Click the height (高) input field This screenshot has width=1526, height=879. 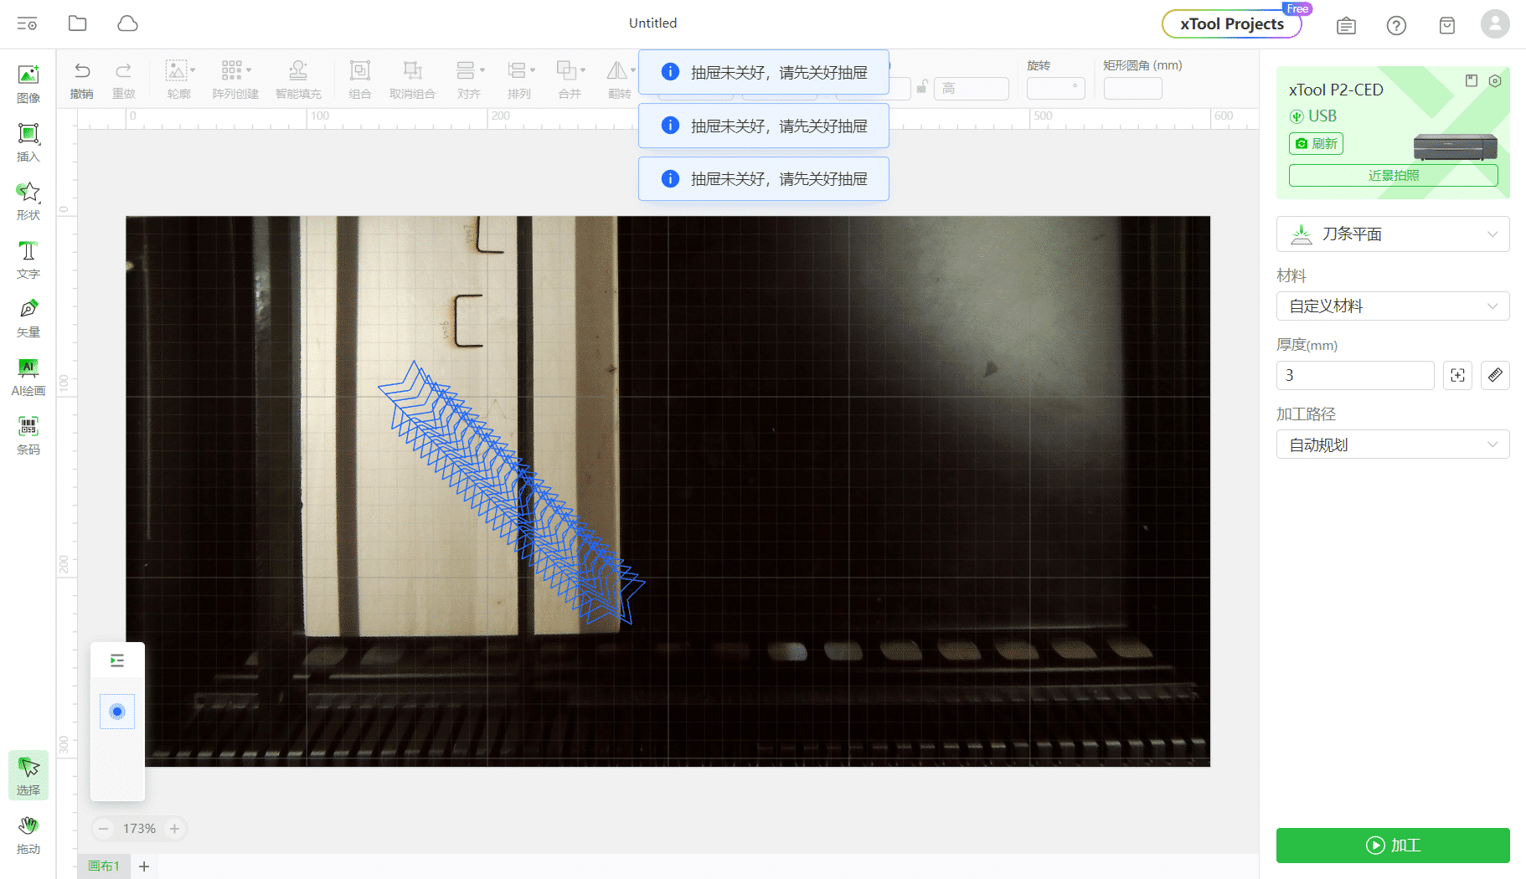pyautogui.click(x=972, y=88)
